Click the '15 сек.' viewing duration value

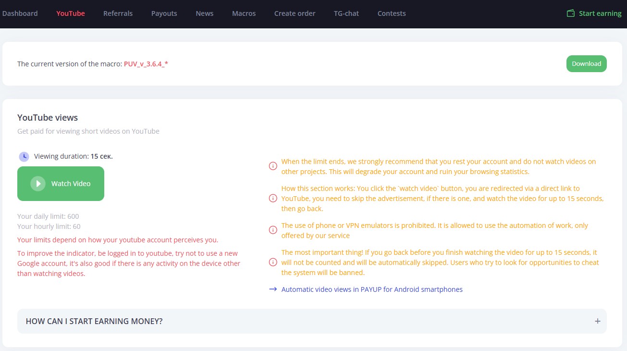(102, 156)
